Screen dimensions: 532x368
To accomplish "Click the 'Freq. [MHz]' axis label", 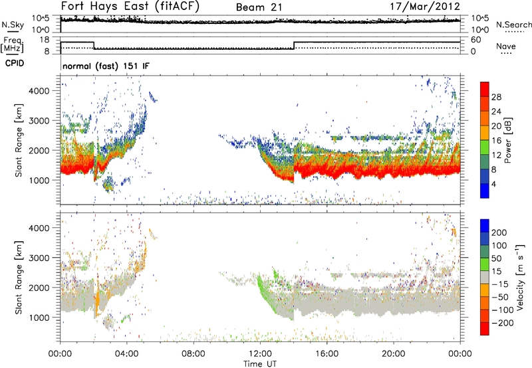I will pyautogui.click(x=12, y=45).
